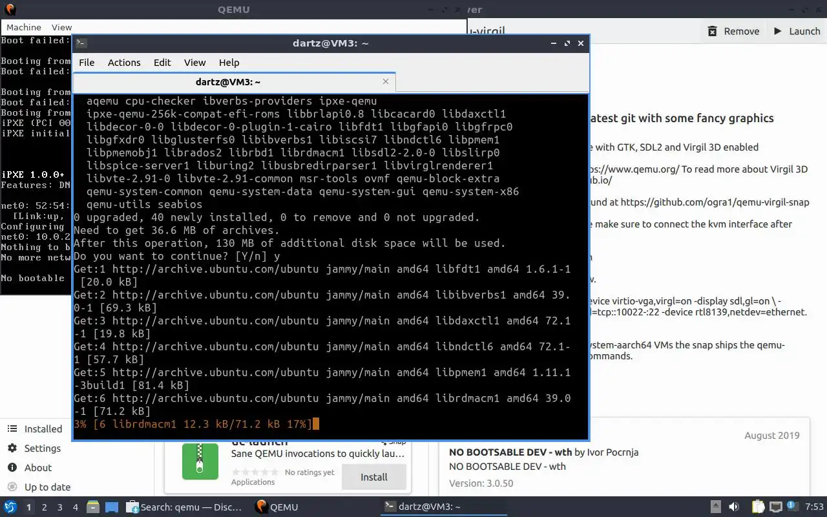The height and width of the screenshot is (517, 827).
Task: Open the github.com/ogra1/qemu-virgil-snap link
Action: (x=715, y=202)
